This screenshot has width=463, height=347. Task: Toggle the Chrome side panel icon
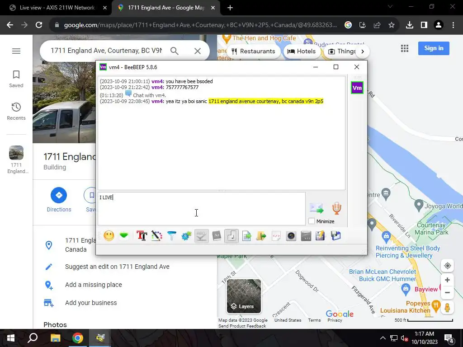pyautogui.click(x=424, y=25)
